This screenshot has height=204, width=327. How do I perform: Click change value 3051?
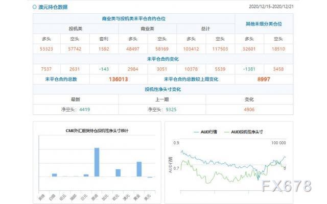[162, 69]
